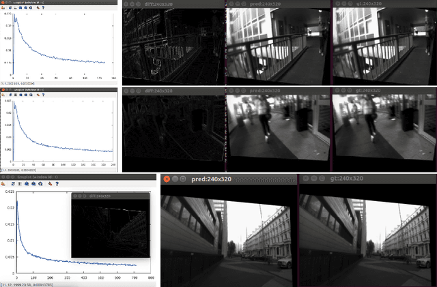
Task: Focus title bar of uppermost pred:240x320 window
Action: point(279,4)
